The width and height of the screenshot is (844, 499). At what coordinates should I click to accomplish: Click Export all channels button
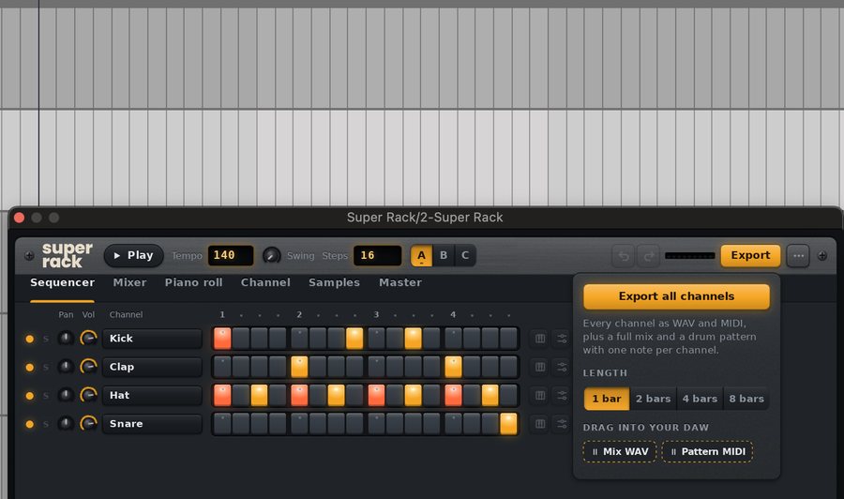tap(676, 296)
